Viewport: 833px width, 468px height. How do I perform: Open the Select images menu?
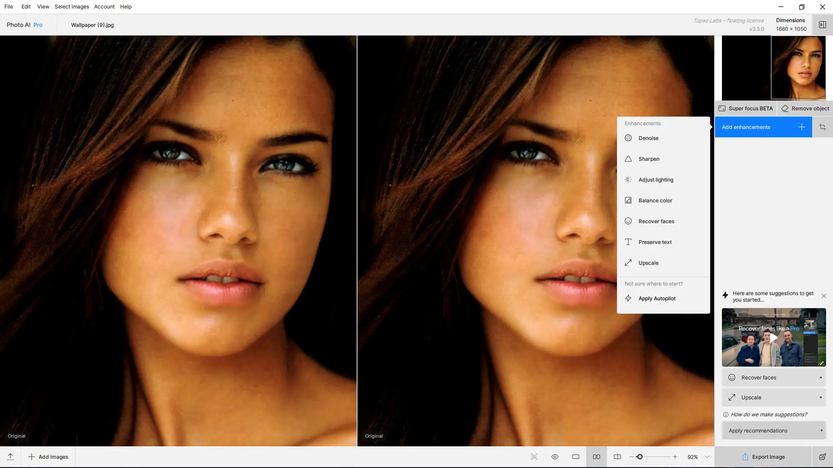tap(72, 6)
